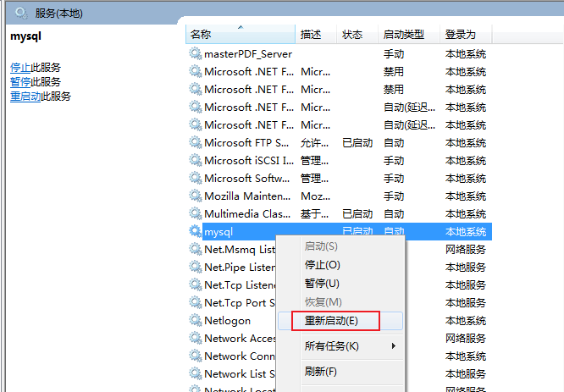This screenshot has height=392, width=564.
Task: Select the Net.Tcp Port S service name
Action: (x=240, y=303)
